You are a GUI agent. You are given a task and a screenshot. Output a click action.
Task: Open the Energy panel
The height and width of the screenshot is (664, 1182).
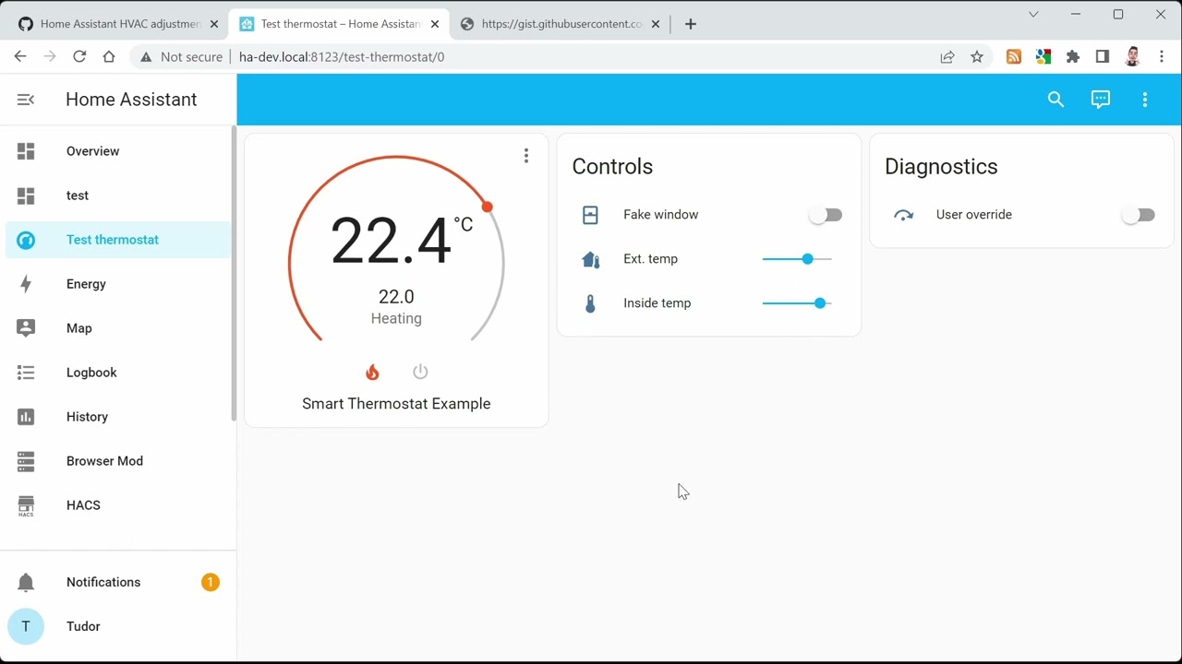pos(118,284)
